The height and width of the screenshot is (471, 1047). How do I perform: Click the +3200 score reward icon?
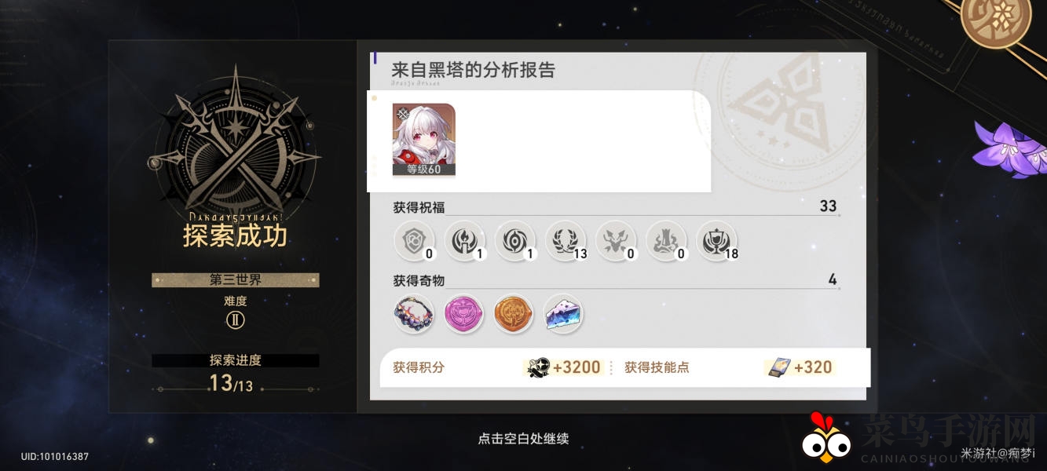coord(538,367)
